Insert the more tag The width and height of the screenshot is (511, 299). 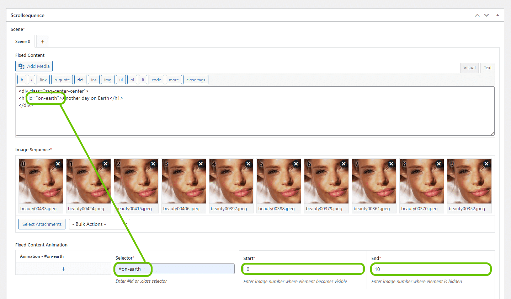pos(174,80)
